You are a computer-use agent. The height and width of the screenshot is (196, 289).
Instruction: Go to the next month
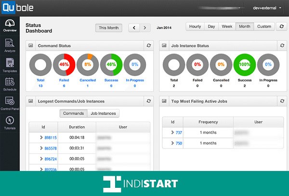(x=145, y=28)
